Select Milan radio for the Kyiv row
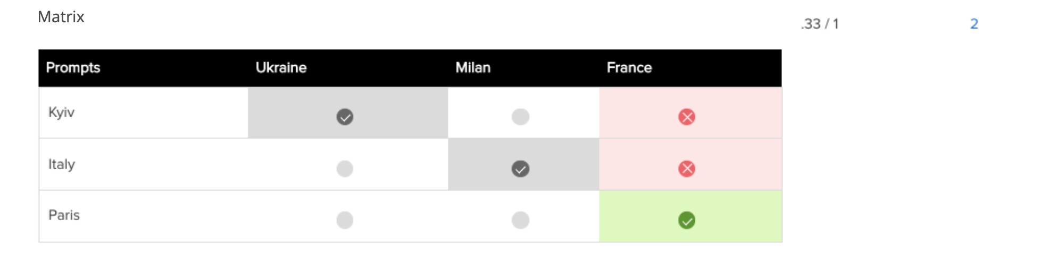The height and width of the screenshot is (271, 1040). click(520, 117)
